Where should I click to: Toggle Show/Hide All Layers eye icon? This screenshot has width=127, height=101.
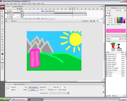click(x=18, y=9)
